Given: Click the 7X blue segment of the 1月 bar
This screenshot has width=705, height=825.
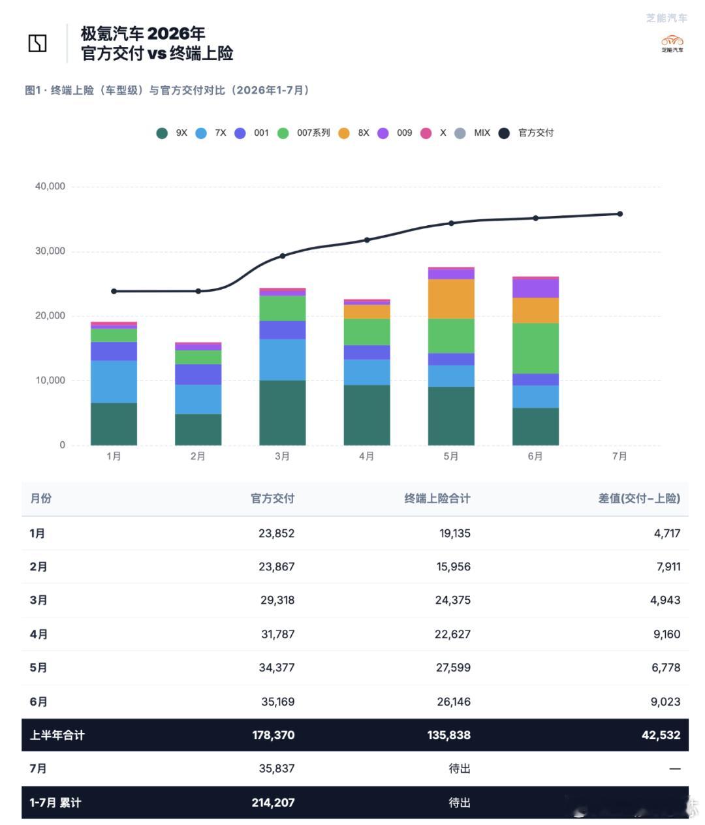Looking at the screenshot, I should 114,382.
